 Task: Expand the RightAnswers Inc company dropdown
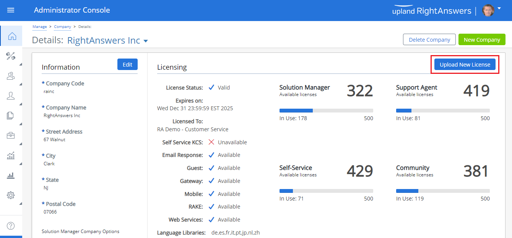click(145, 41)
